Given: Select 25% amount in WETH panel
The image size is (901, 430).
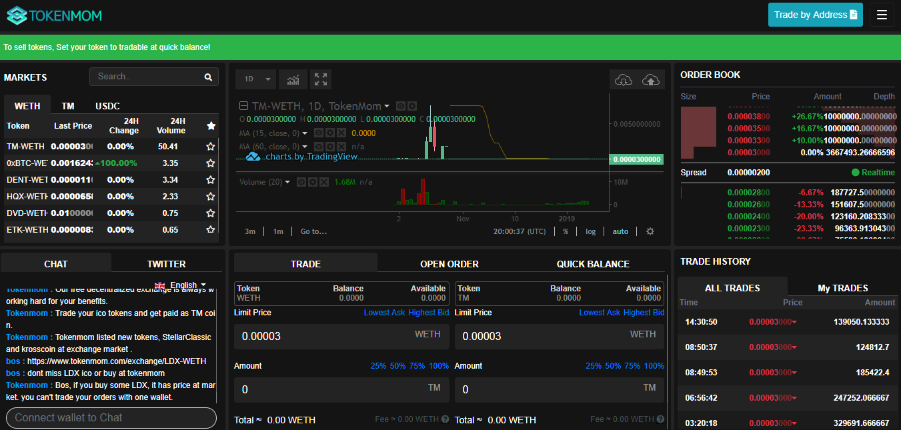Looking at the screenshot, I should pyautogui.click(x=379, y=366).
